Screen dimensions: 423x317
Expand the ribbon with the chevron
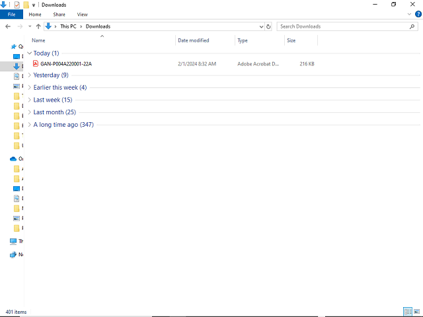(409, 14)
